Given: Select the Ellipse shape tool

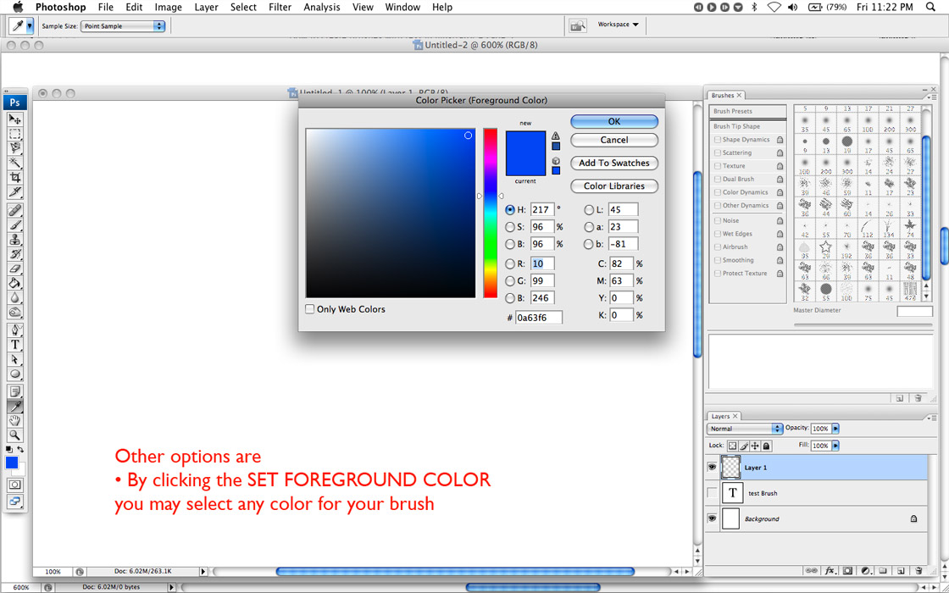Looking at the screenshot, I should point(15,374).
